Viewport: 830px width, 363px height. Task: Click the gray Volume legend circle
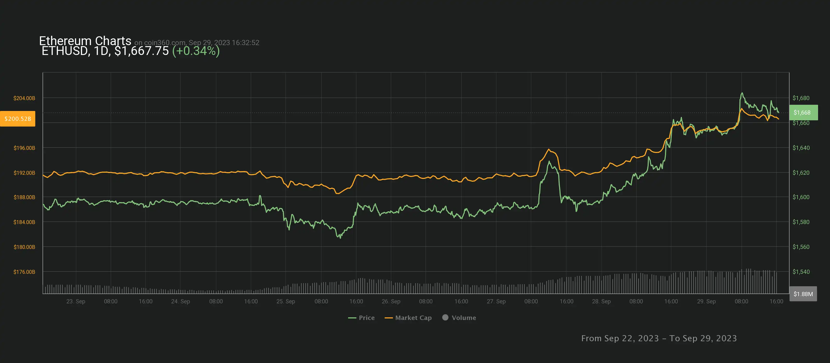445,317
